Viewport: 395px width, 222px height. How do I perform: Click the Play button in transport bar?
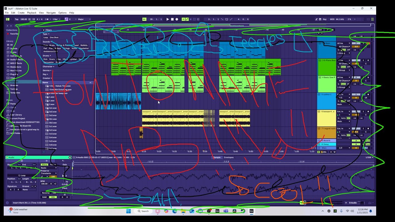(168, 19)
